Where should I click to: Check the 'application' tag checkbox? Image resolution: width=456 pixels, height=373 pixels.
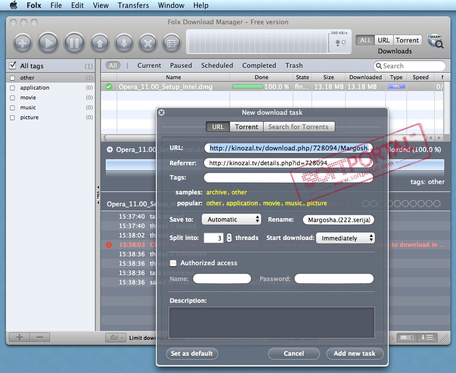point(12,88)
